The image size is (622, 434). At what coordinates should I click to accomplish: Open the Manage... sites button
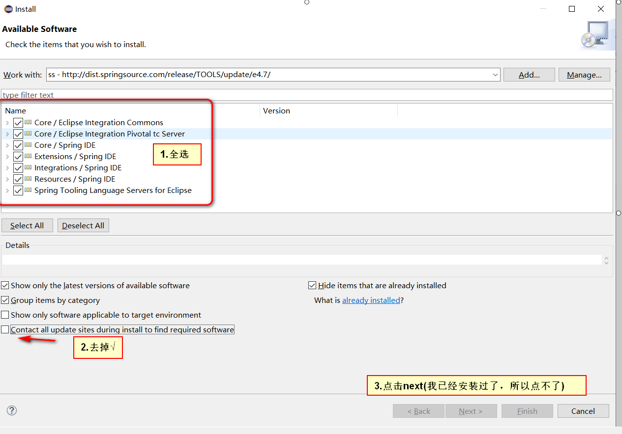pyautogui.click(x=584, y=75)
